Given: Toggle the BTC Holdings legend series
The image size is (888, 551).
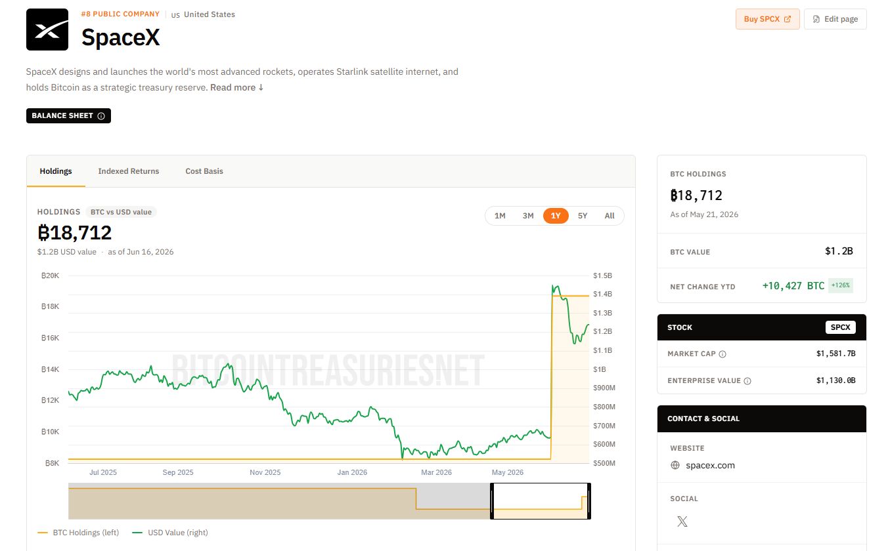Looking at the screenshot, I should (x=78, y=533).
